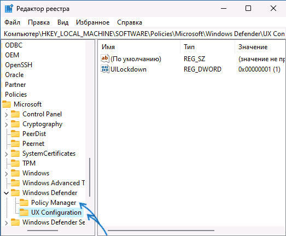This screenshot has width=286, height=236.
Task: Click the Windows Advanced T folder icon
Action: point(15,183)
